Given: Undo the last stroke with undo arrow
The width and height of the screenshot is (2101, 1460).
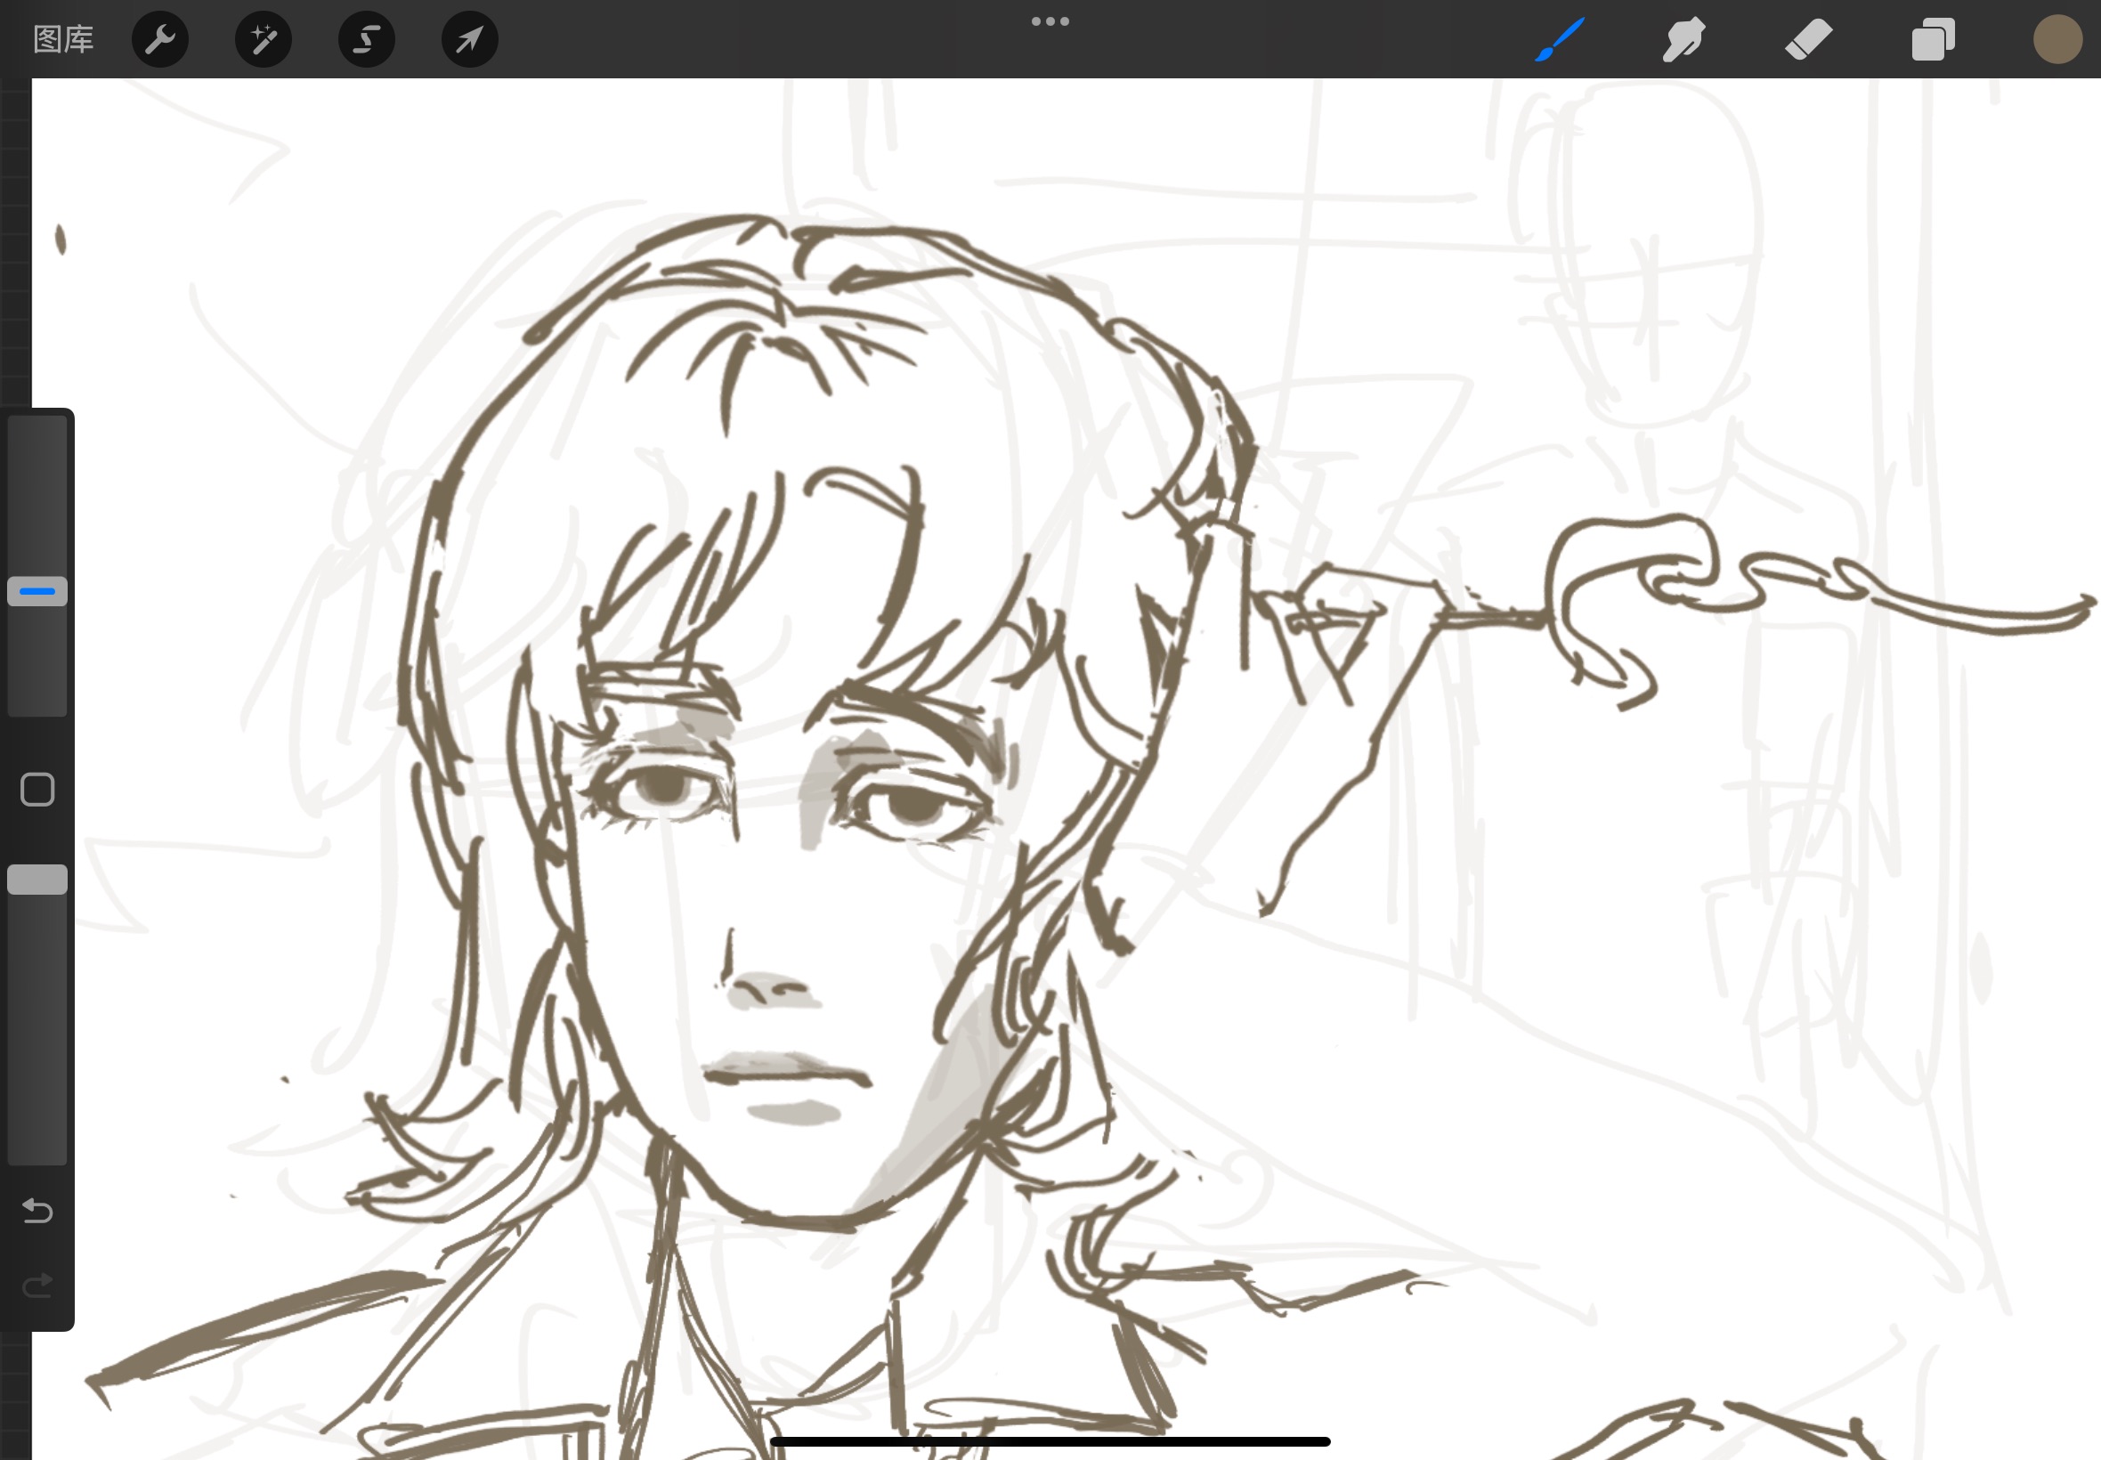Looking at the screenshot, I should pos(37,1212).
